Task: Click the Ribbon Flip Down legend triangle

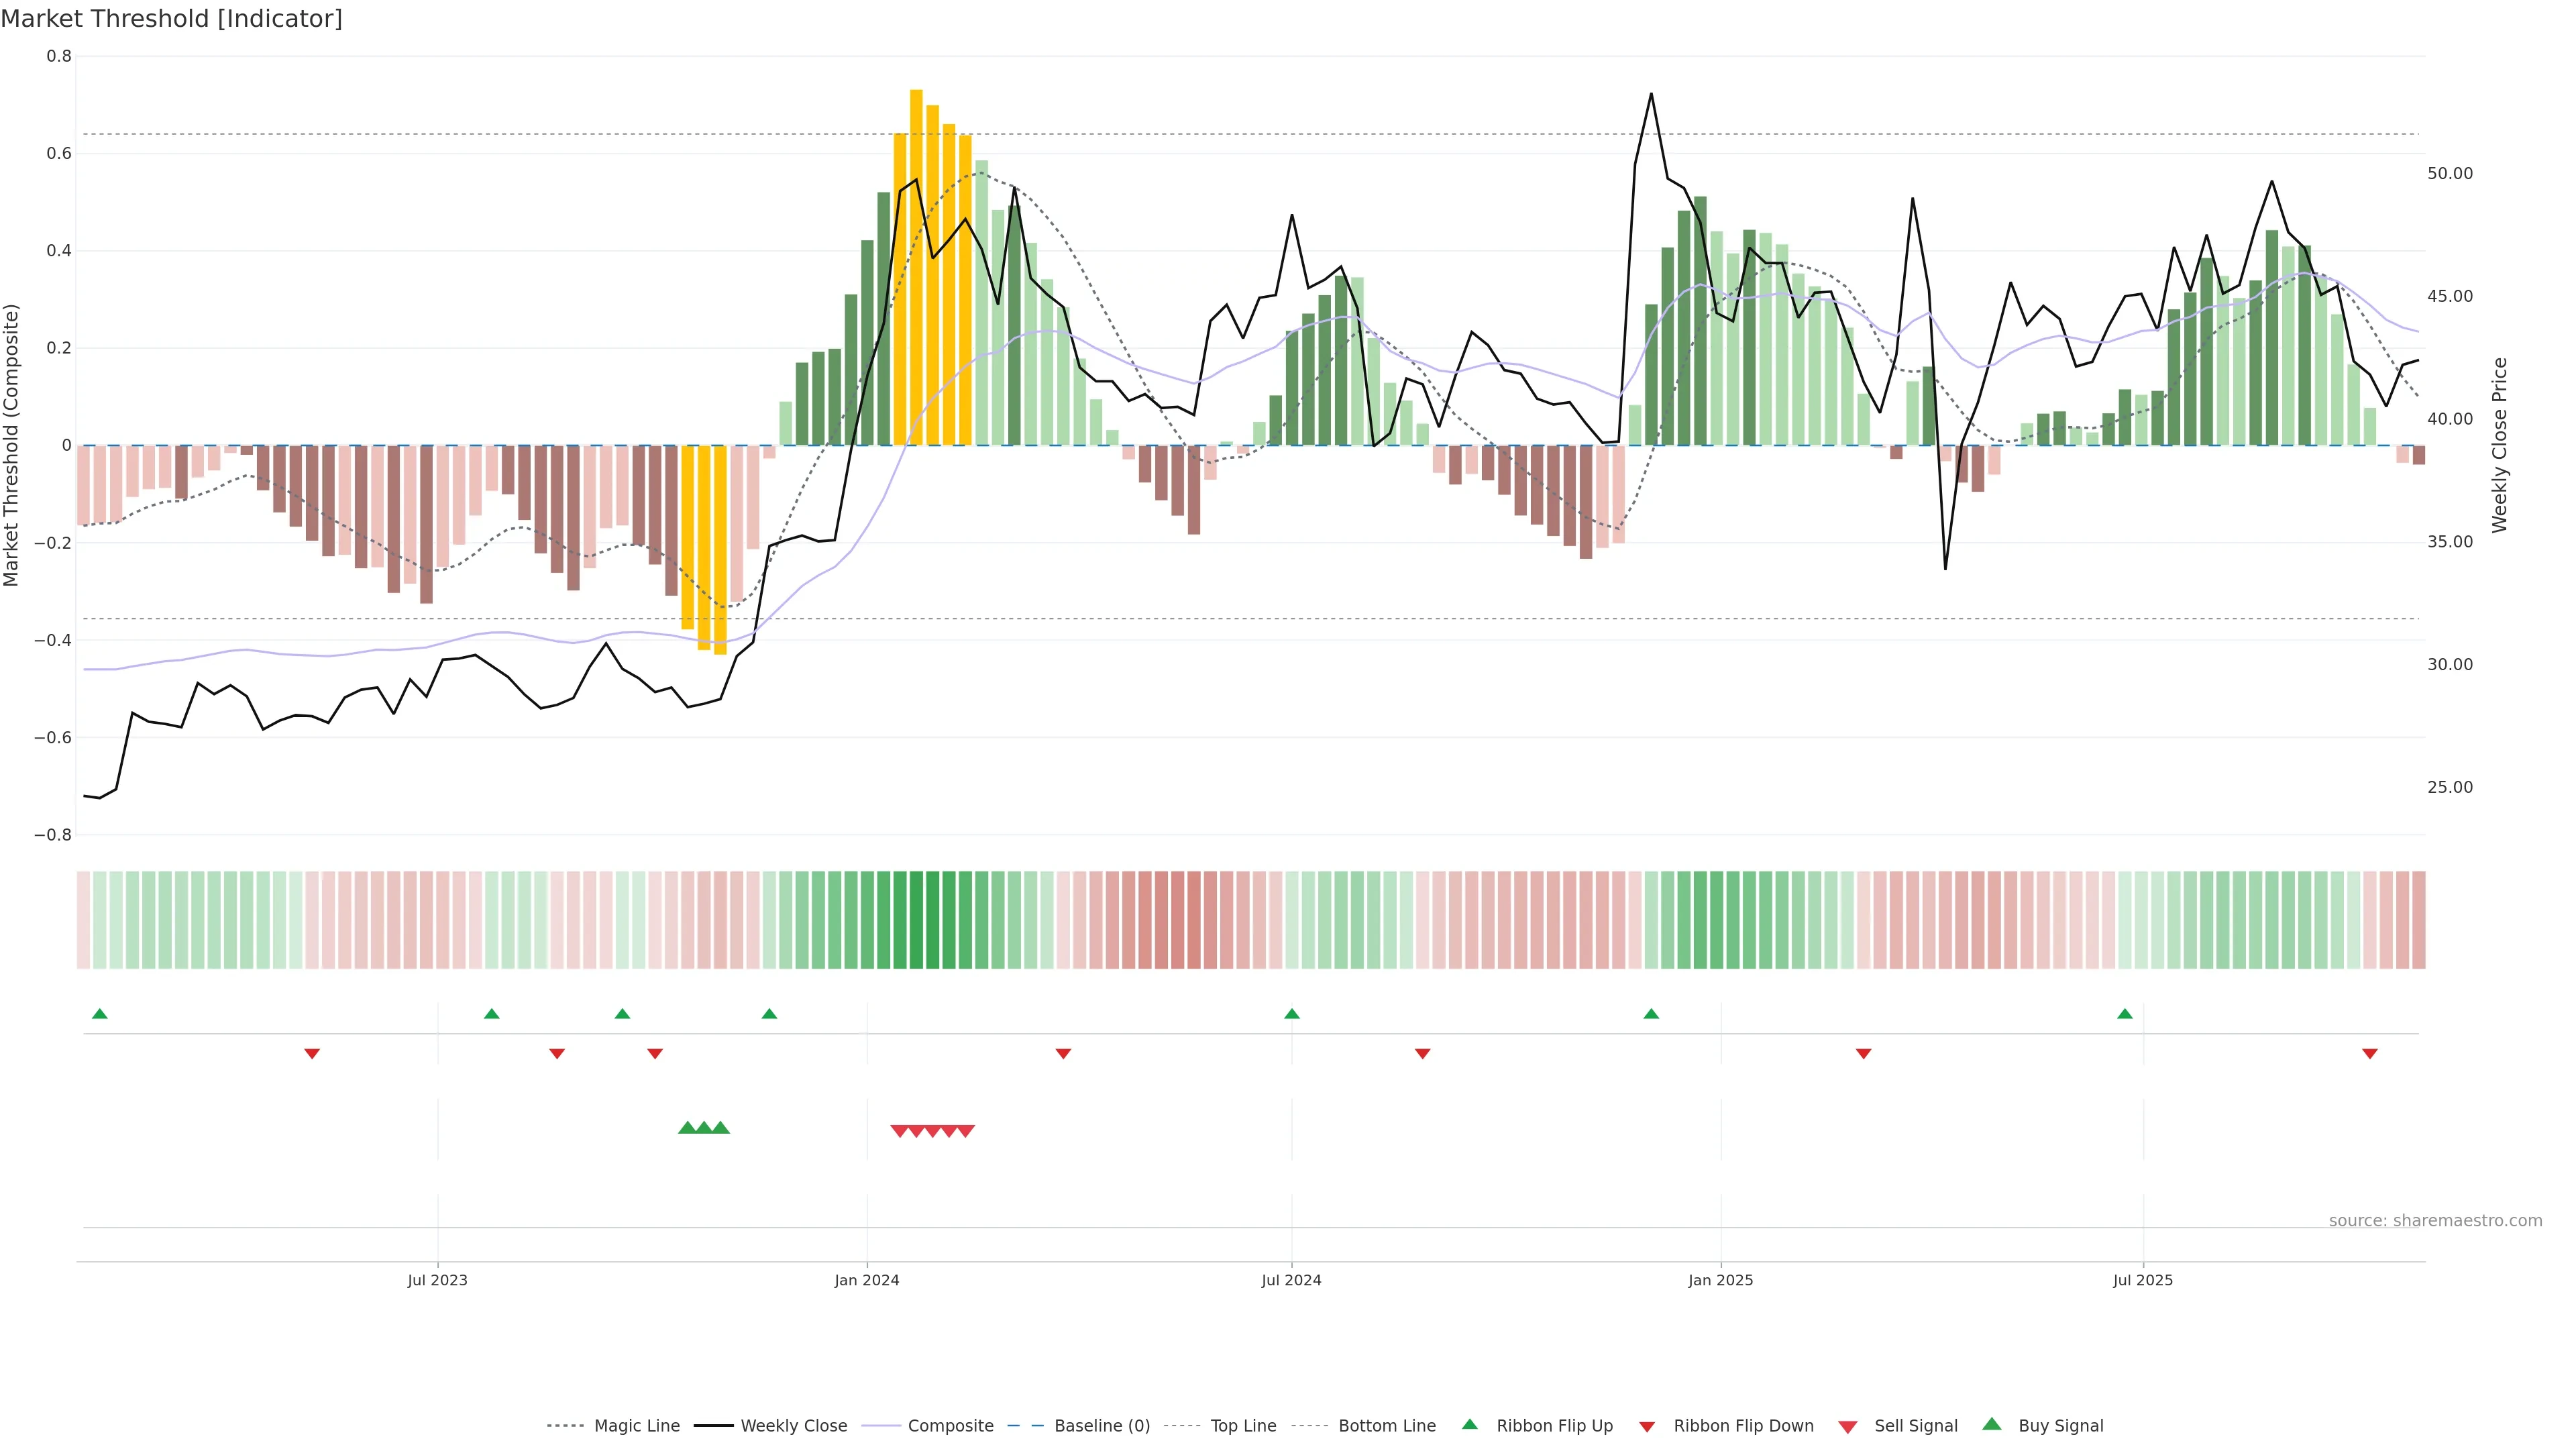Action: (x=1647, y=1427)
